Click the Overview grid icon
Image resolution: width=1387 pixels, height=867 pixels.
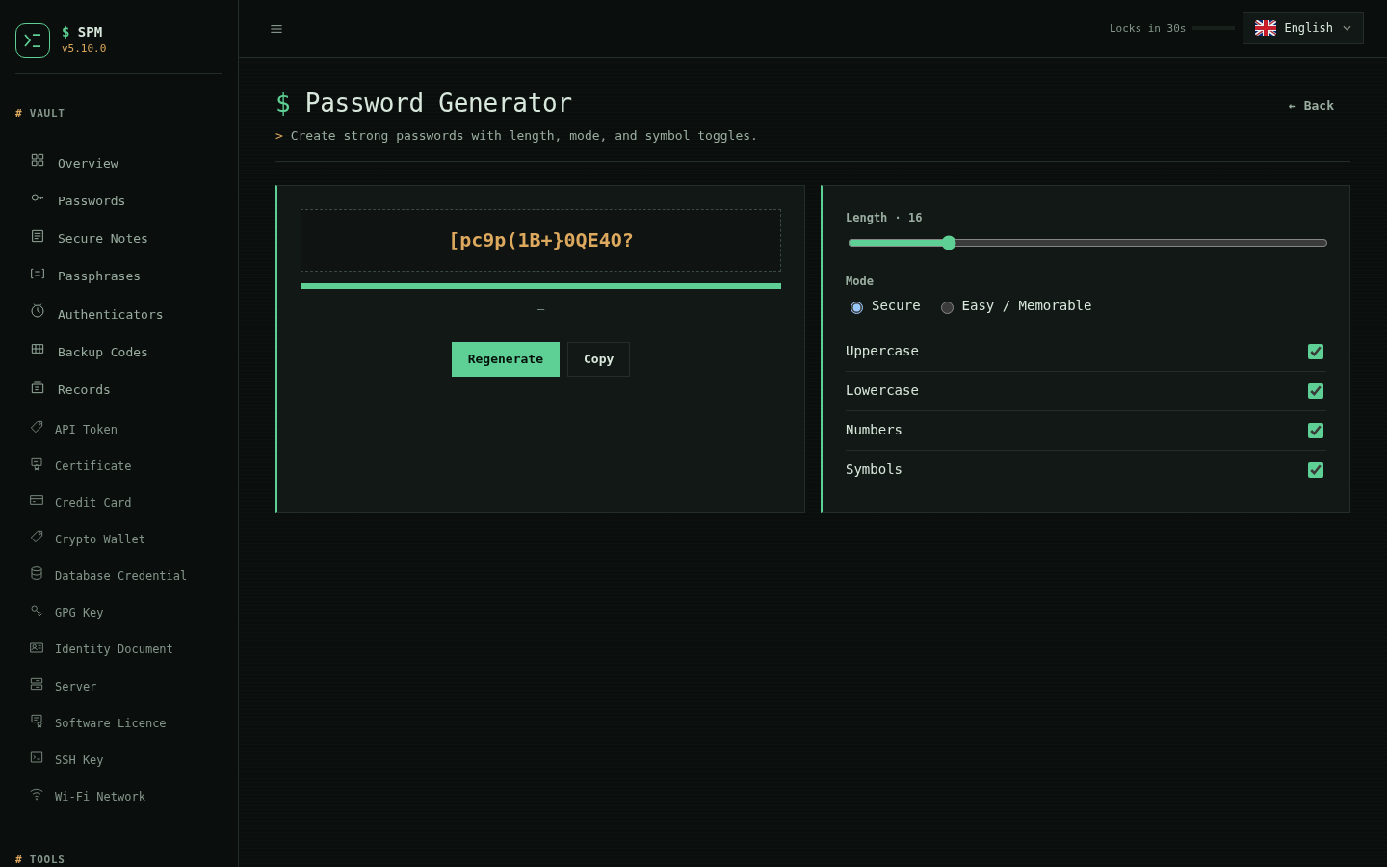38,160
